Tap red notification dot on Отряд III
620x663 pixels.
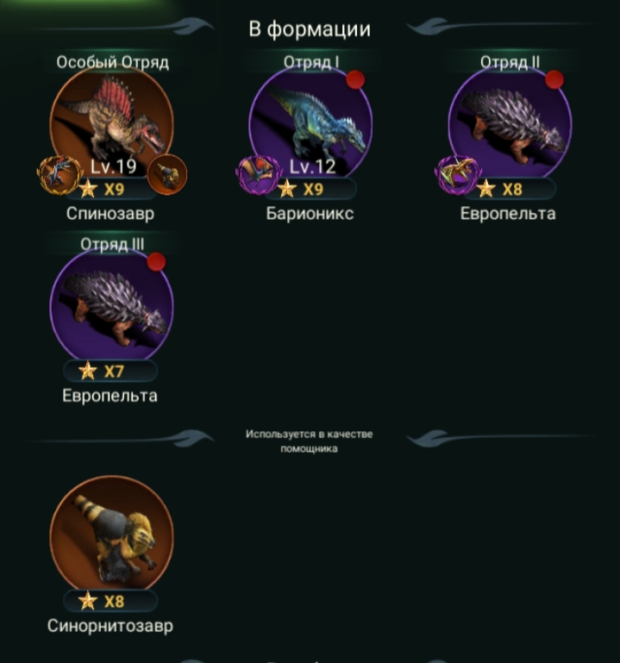pyautogui.click(x=156, y=261)
